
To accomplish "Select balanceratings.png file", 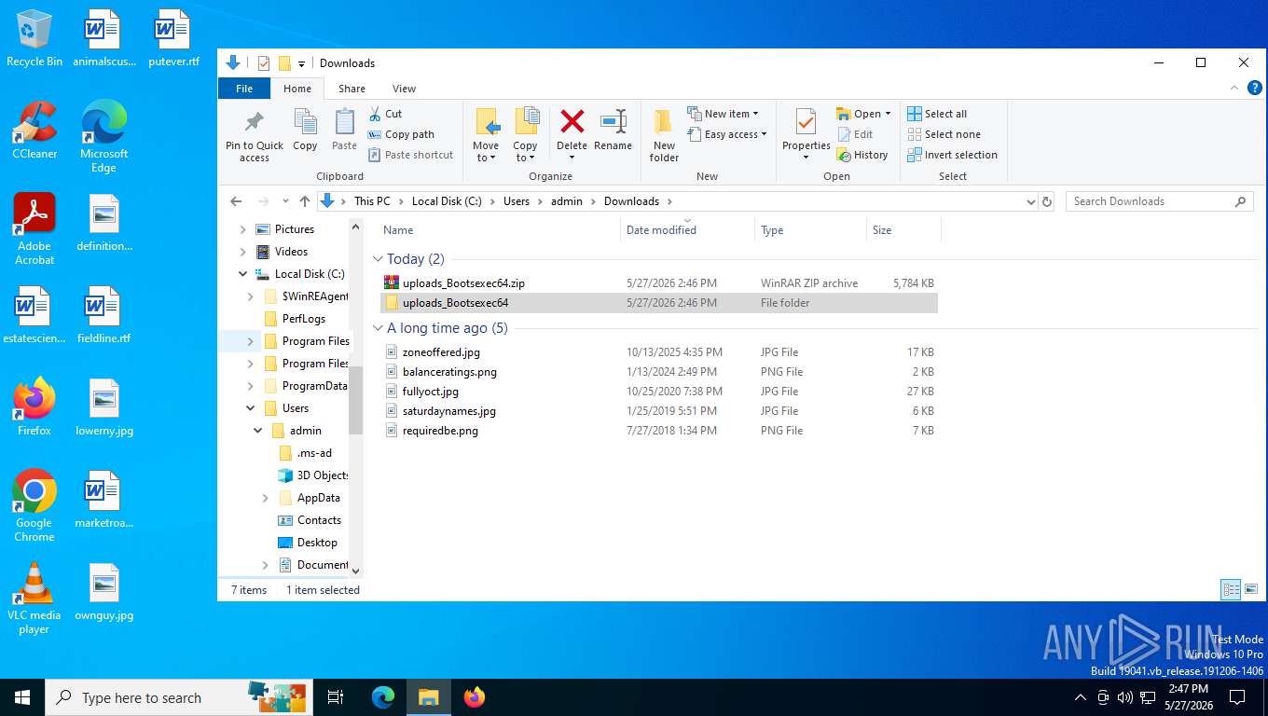I will 658,372.
